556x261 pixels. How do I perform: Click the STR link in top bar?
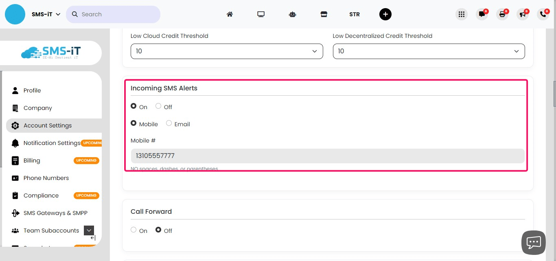click(354, 14)
